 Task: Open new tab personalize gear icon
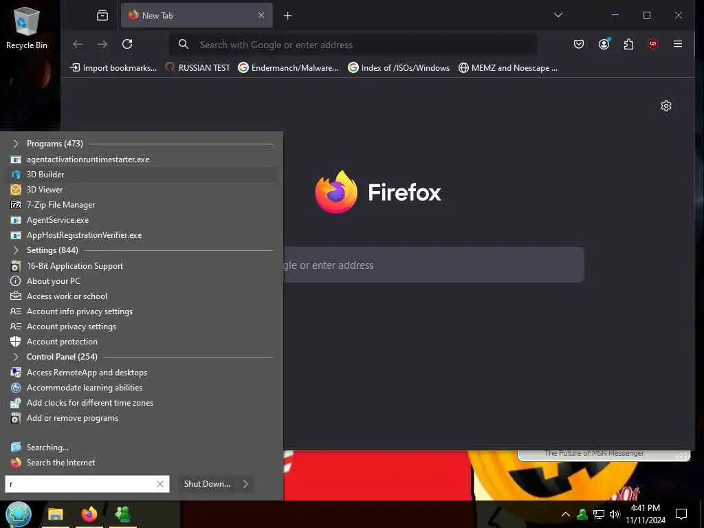[665, 105]
